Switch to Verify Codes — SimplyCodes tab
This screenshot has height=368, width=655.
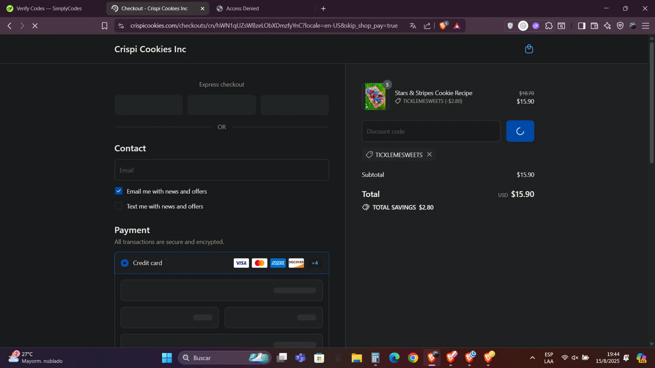(x=49, y=8)
